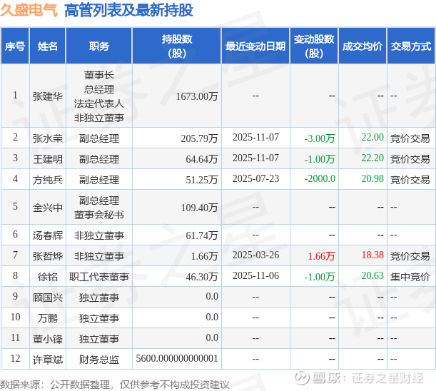Select the 1673.00万 shareholding value
The image size is (436, 391).
click(197, 96)
